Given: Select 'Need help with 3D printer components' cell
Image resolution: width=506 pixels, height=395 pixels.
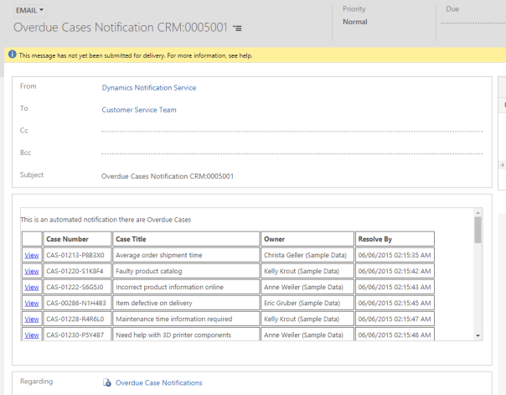Looking at the screenshot, I should click(186, 335).
